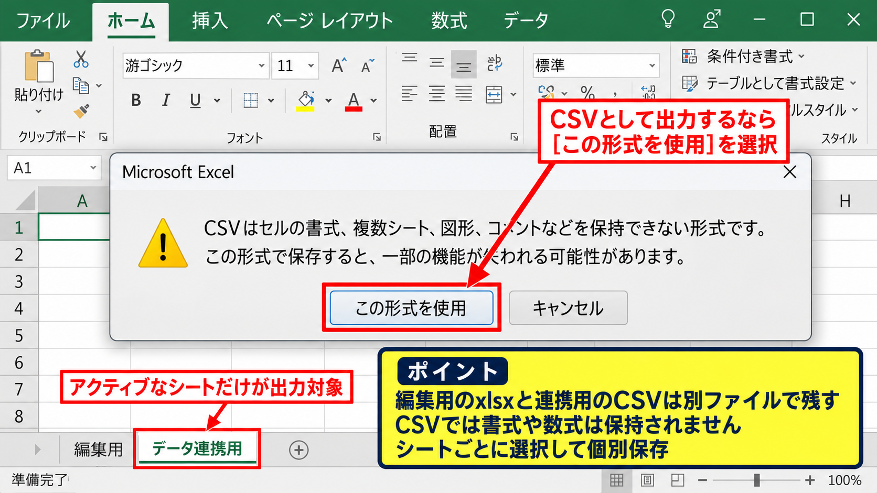Increase font size with large A icon
Screen dimensions: 877x493
point(339,65)
